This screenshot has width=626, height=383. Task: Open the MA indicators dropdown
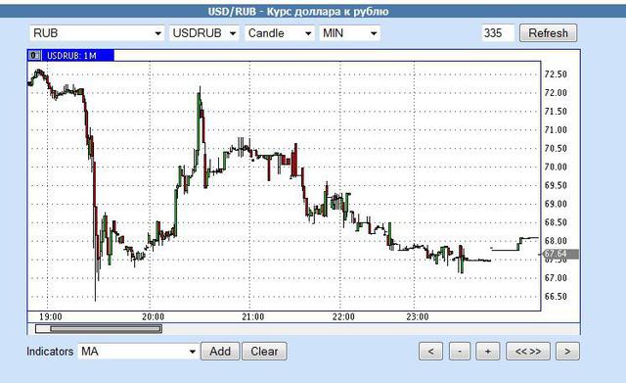[138, 352]
